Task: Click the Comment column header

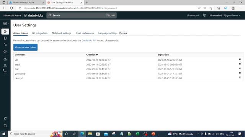Action: (x=20, y=55)
